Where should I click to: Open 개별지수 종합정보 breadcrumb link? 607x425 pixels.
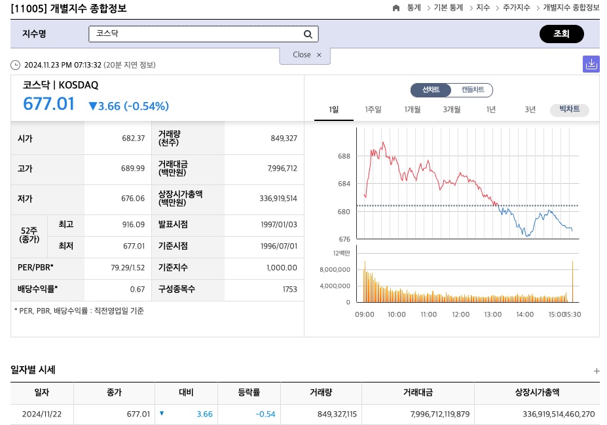[571, 8]
